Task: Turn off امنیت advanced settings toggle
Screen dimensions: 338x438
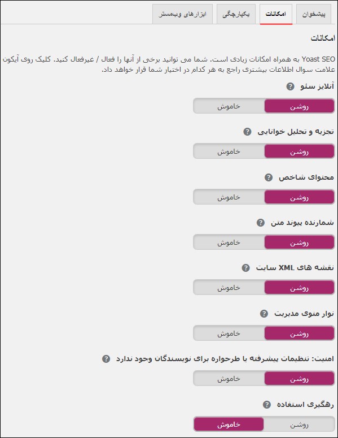Action: 229,379
